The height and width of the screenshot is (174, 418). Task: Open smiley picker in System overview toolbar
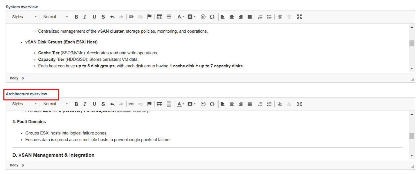tap(203, 17)
